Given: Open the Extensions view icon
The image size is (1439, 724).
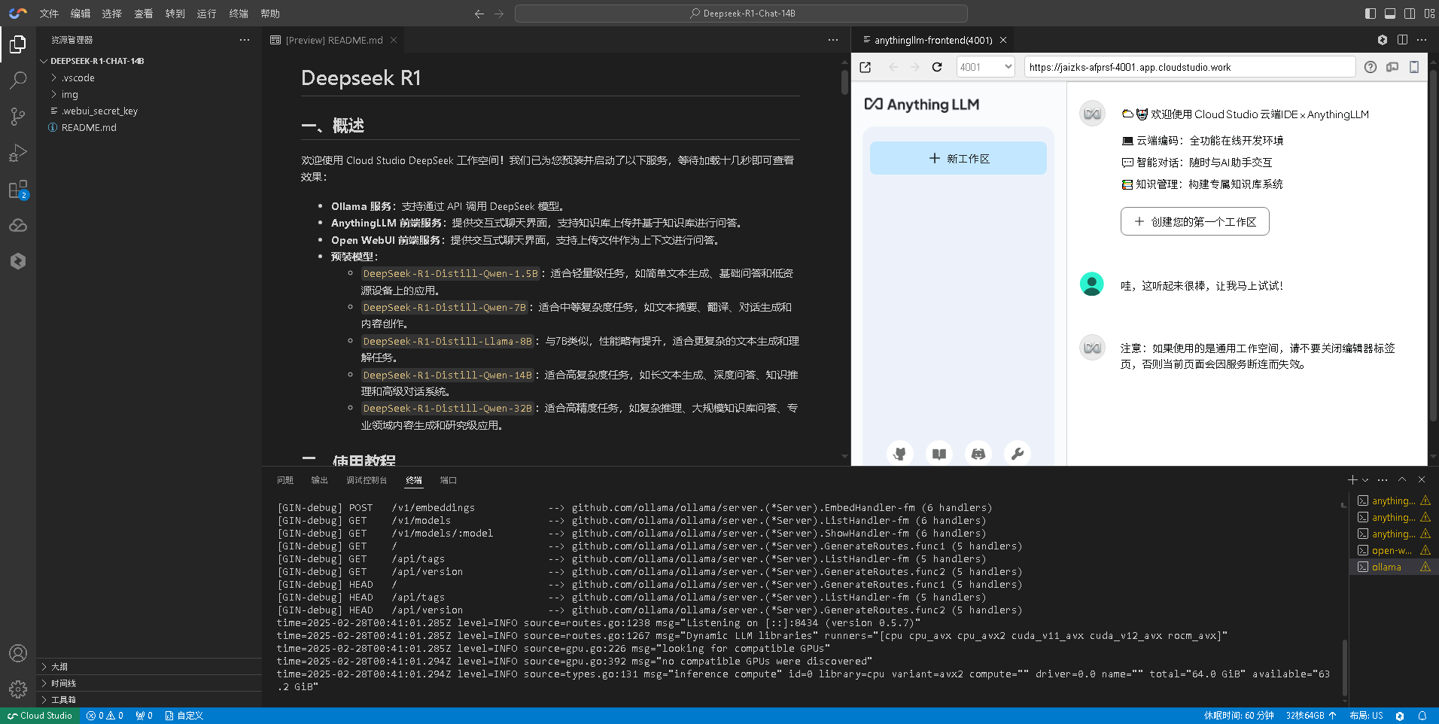Looking at the screenshot, I should click(x=18, y=189).
